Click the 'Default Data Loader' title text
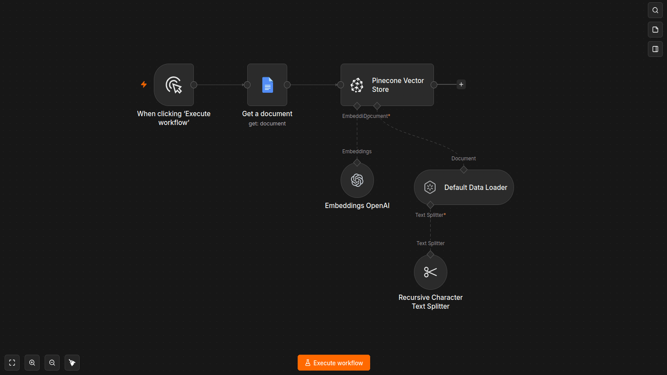Image resolution: width=667 pixels, height=375 pixels. click(x=476, y=187)
